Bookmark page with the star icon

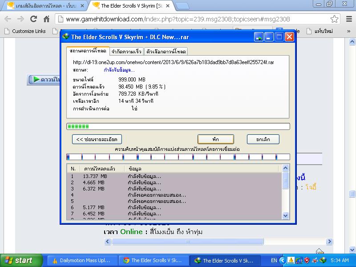334,19
